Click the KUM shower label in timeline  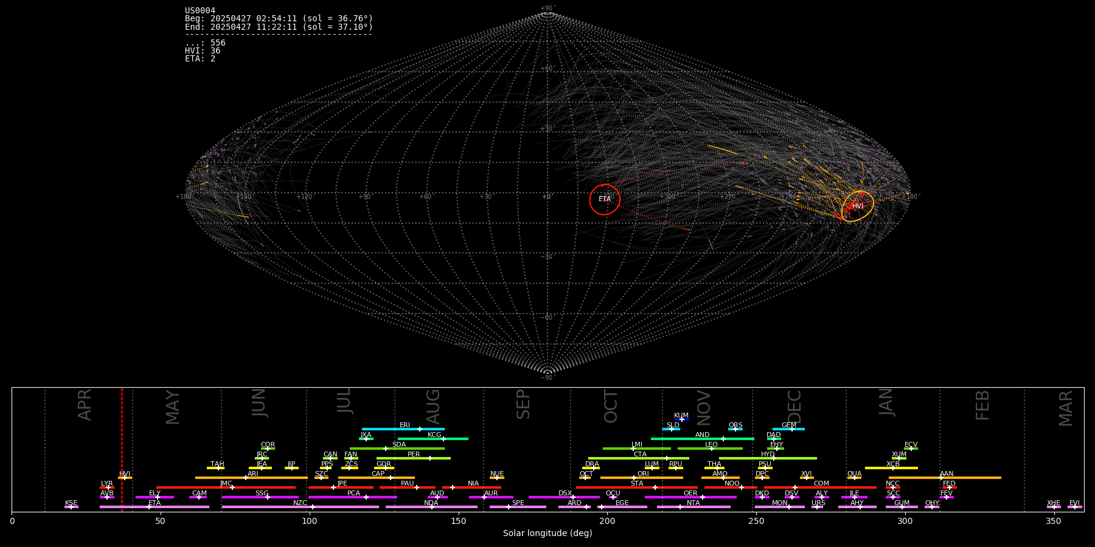click(681, 416)
